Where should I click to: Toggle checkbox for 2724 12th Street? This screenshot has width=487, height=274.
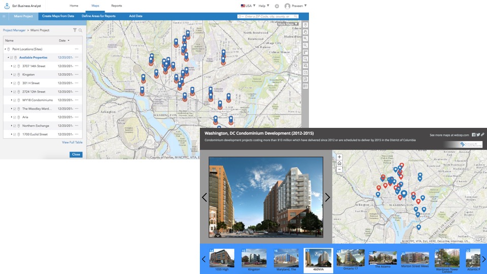click(x=15, y=92)
